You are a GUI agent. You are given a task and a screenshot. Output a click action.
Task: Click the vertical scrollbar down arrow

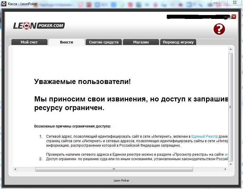pyautogui.click(x=231, y=164)
